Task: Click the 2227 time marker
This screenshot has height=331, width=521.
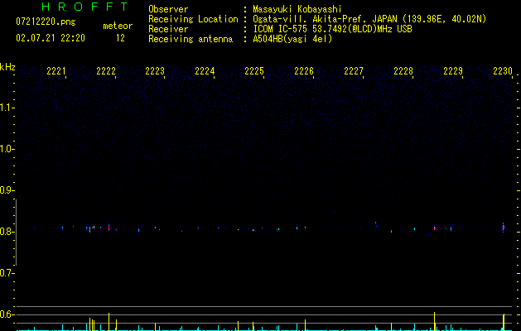Action: pyautogui.click(x=354, y=71)
